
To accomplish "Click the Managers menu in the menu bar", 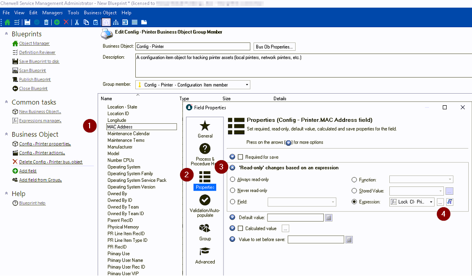I will pyautogui.click(x=52, y=12).
